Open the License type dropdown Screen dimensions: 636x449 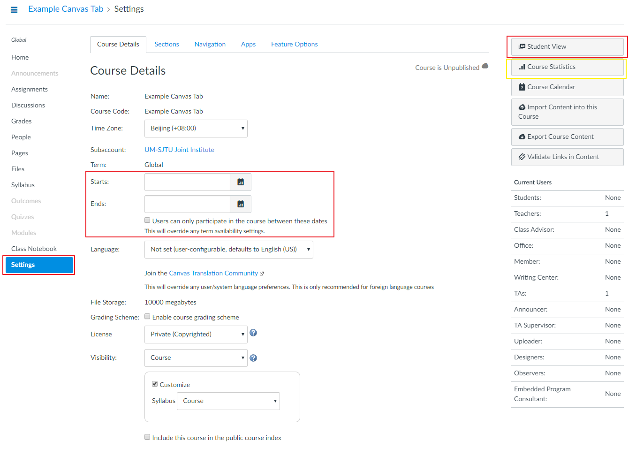(196, 335)
